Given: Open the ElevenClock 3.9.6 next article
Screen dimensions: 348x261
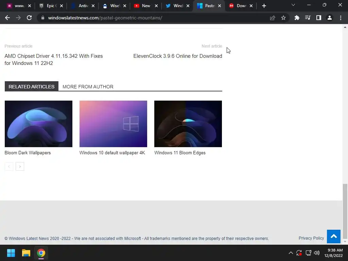Looking at the screenshot, I should pyautogui.click(x=177, y=56).
